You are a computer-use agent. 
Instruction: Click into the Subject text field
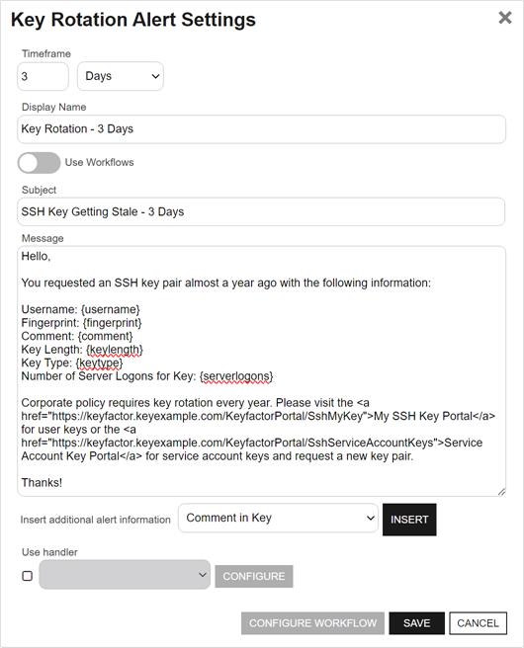pyautogui.click(x=261, y=211)
